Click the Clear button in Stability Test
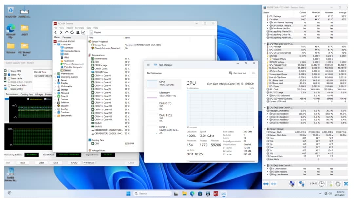Image resolution: width=354 pixels, height=200 pixels. tap(41, 163)
